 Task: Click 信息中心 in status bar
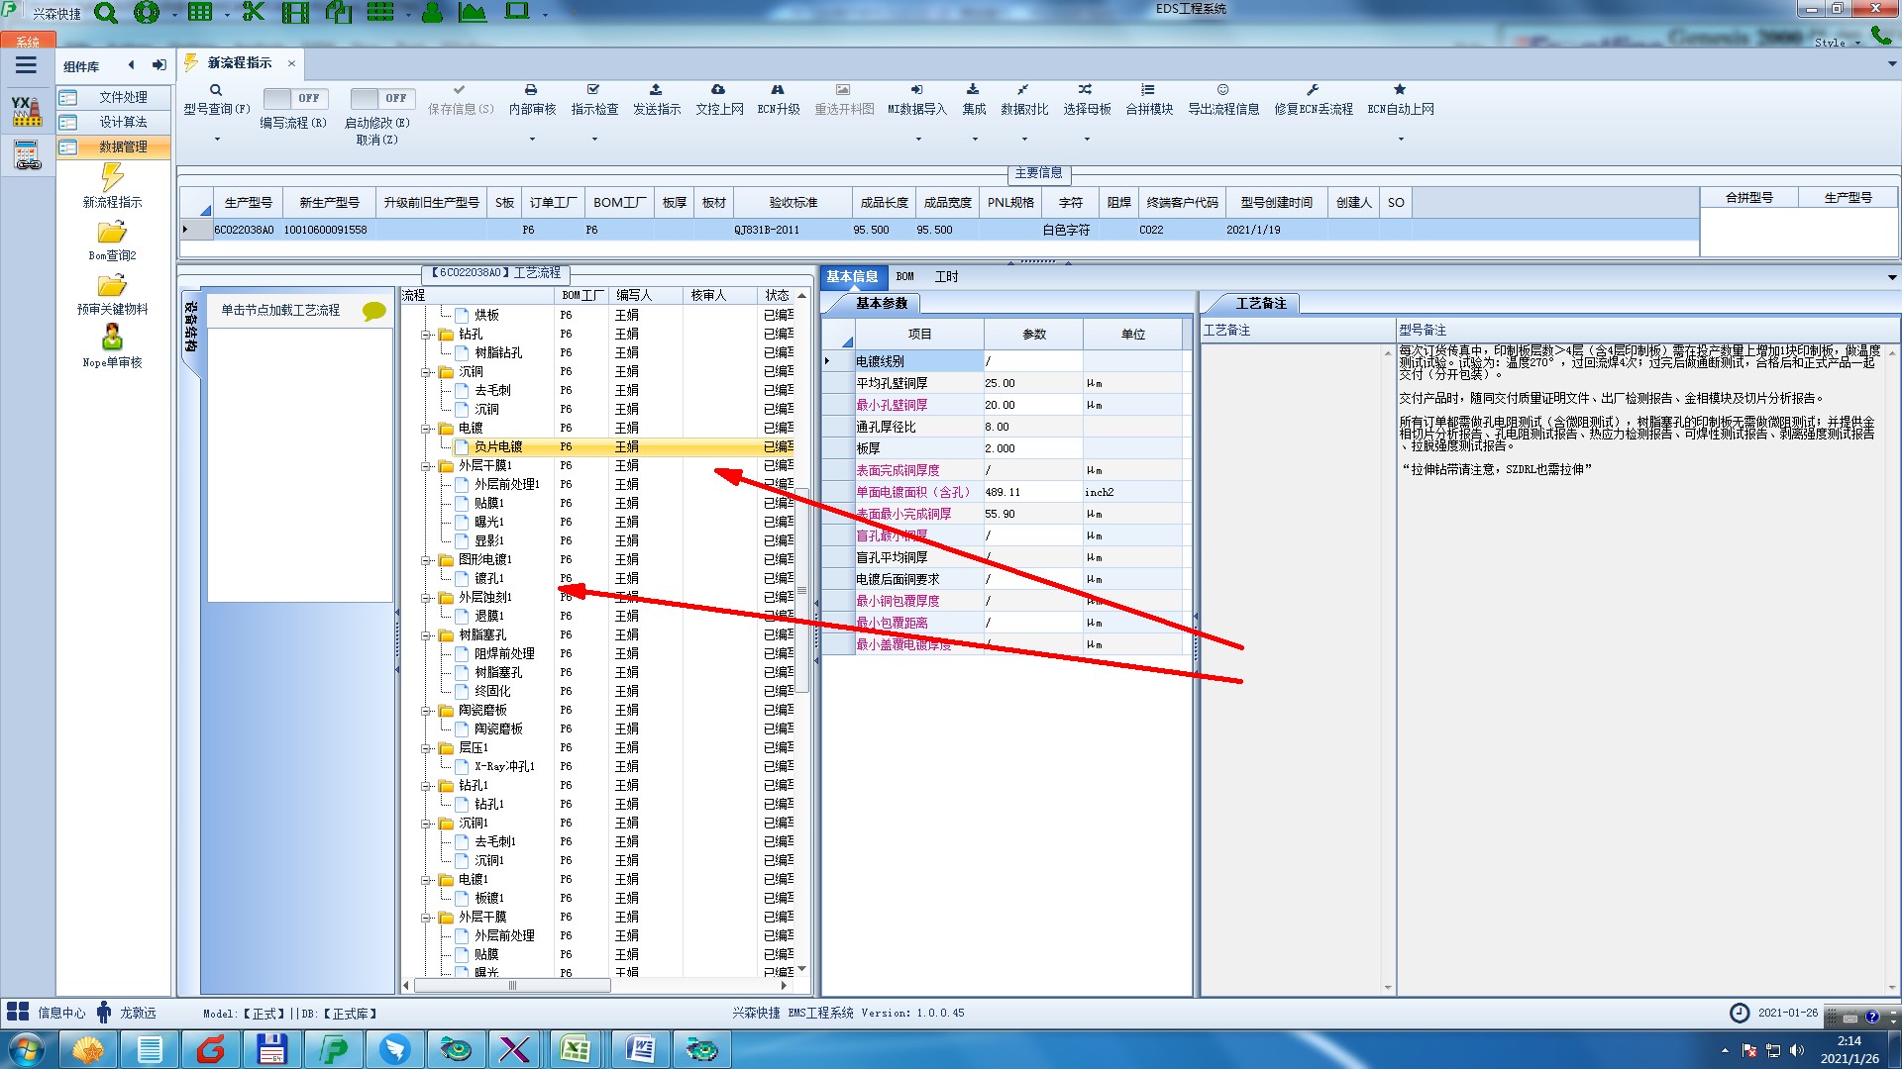[61, 1013]
